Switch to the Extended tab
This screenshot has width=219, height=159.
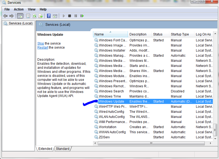45,149
